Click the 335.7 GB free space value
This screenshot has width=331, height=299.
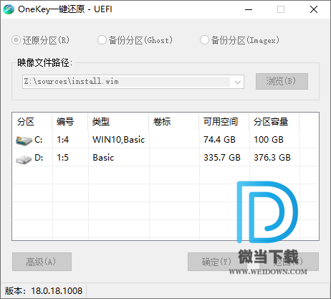click(x=222, y=158)
